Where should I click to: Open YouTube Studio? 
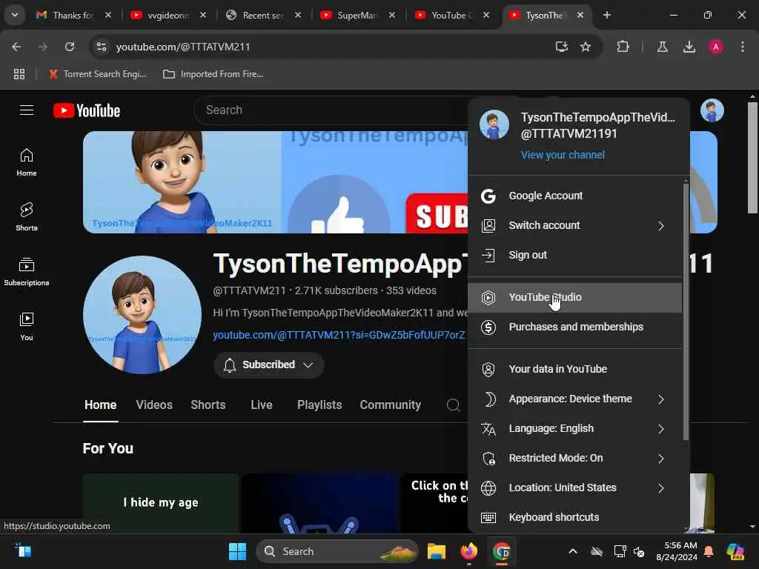pos(575,298)
